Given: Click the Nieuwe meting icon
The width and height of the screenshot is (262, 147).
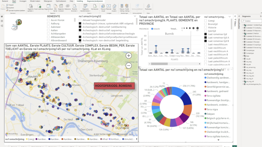Looking at the screenshot, I should pyautogui.click(x=121, y=9).
